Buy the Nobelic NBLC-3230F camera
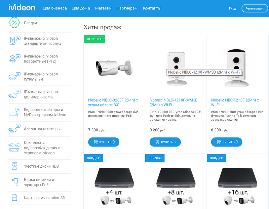 coord(104,142)
